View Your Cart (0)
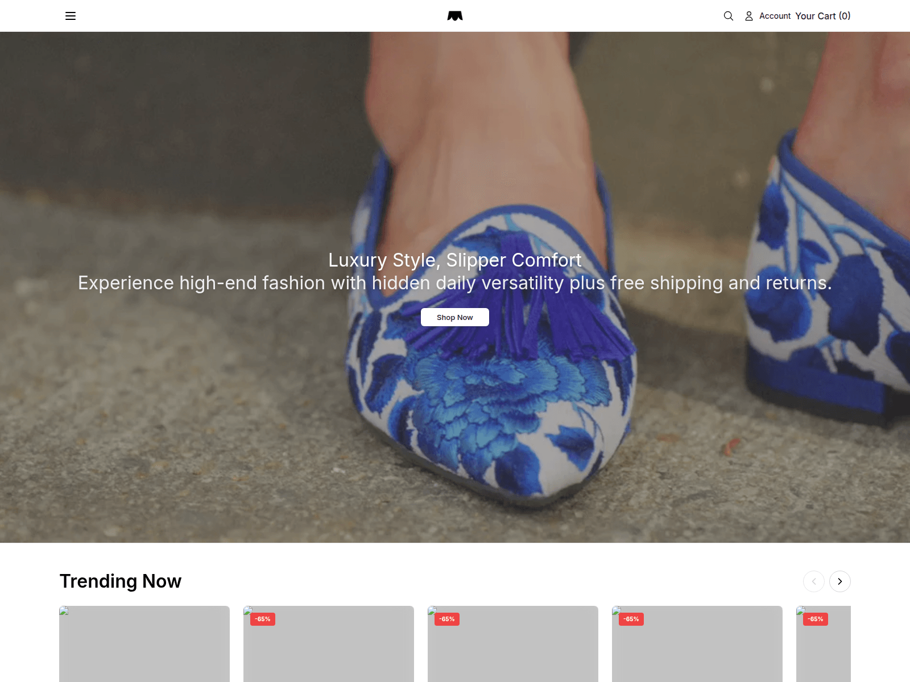 (x=823, y=16)
